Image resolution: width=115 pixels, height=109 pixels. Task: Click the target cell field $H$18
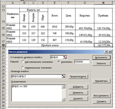click(57, 57)
